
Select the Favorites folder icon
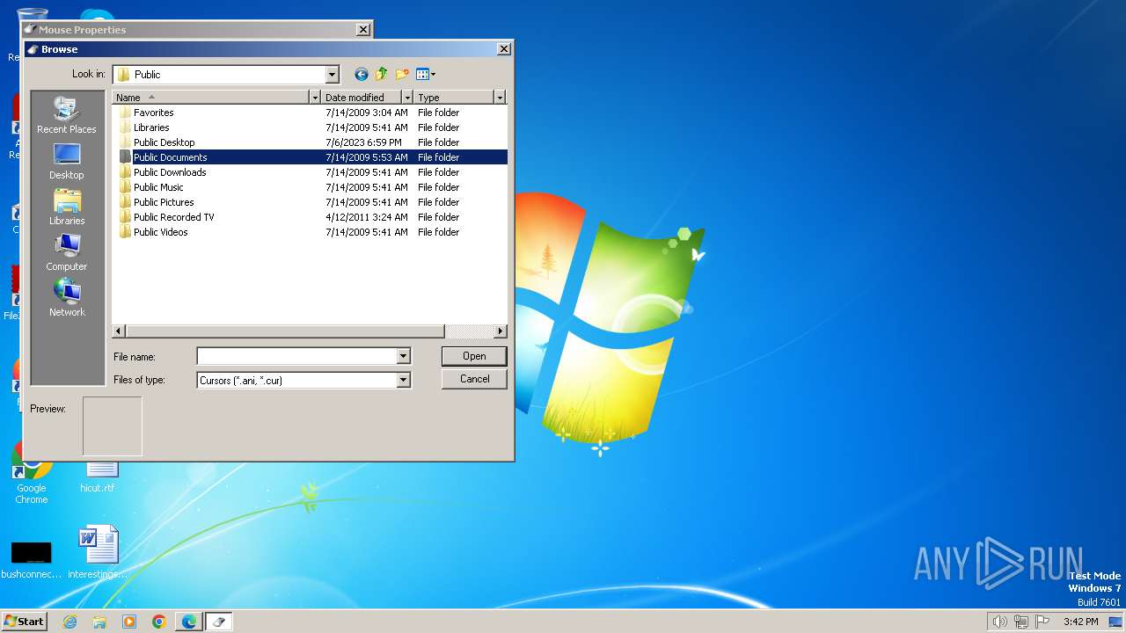pos(125,113)
